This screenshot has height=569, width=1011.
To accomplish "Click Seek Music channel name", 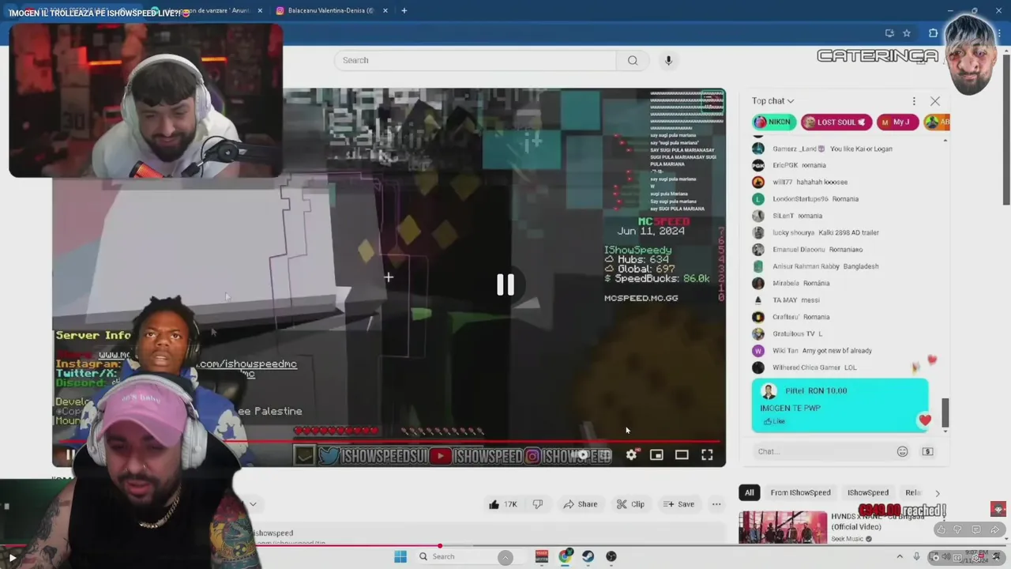I will click(847, 539).
